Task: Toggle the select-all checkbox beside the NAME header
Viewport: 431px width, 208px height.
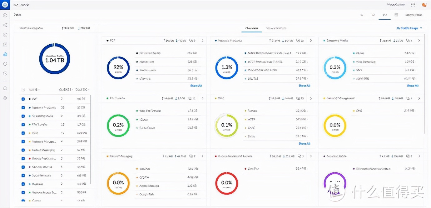Action: [x=23, y=90]
